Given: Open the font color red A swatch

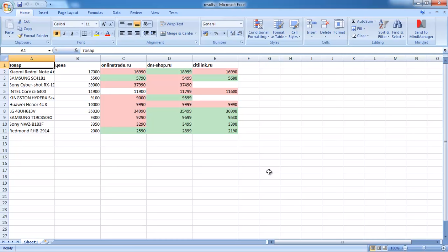Looking at the screenshot, I should tap(107, 33).
